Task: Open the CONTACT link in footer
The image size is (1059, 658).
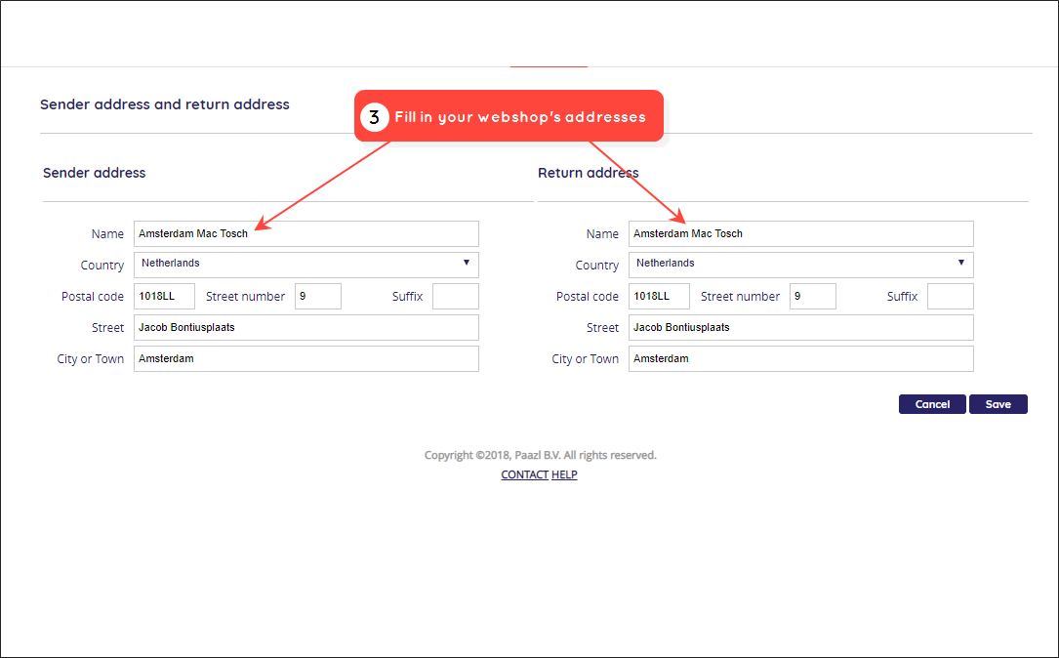Action: (525, 474)
